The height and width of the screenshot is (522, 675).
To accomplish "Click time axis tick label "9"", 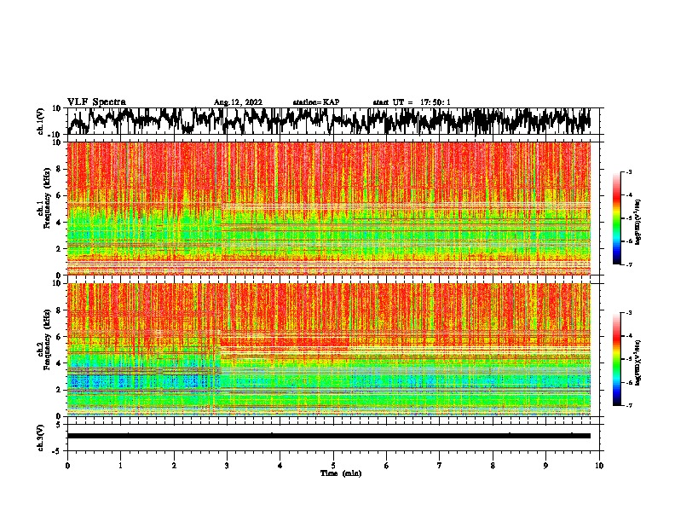I will pyautogui.click(x=545, y=466).
